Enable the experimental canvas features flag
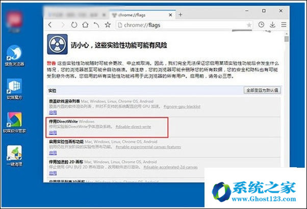 pyautogui.click(x=53, y=153)
